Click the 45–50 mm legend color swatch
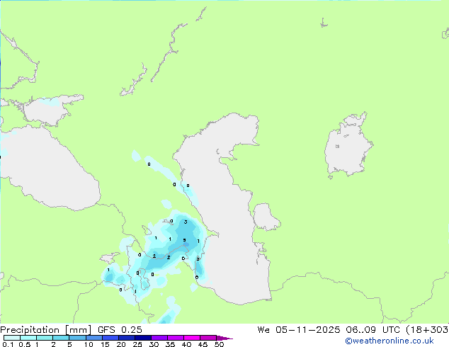Screen dimensions: 449x347 [x=208, y=338]
